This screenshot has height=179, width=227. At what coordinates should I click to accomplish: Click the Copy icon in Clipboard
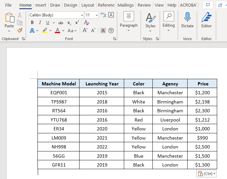point(20,23)
